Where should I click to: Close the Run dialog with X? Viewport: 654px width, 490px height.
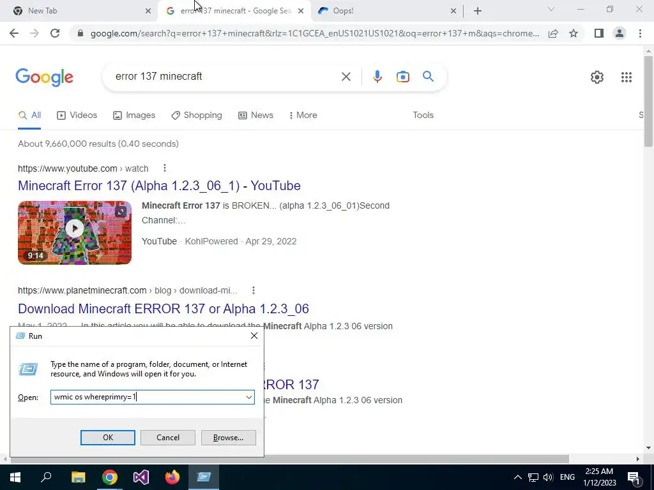click(254, 336)
